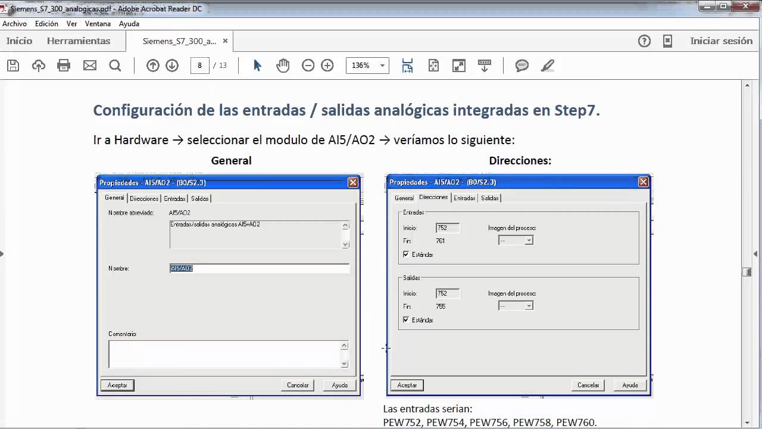Image resolution: width=762 pixels, height=429 pixels.
Task: Minimize the Acrobat Reader window
Action: pos(705,6)
